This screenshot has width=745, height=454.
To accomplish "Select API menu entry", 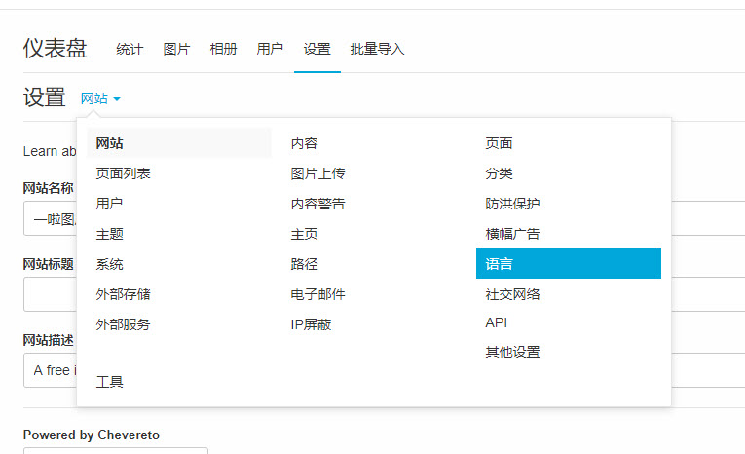I will click(x=497, y=322).
